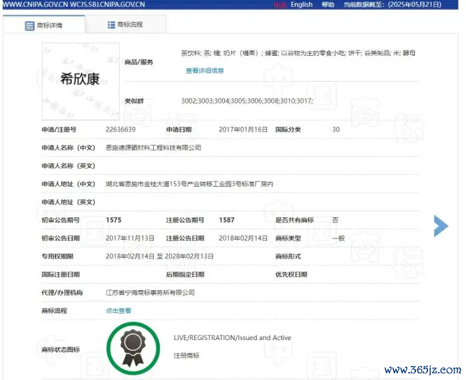The width and height of the screenshot is (466, 380).
Task: Click the 商标详情 document icon
Action: coord(29,26)
